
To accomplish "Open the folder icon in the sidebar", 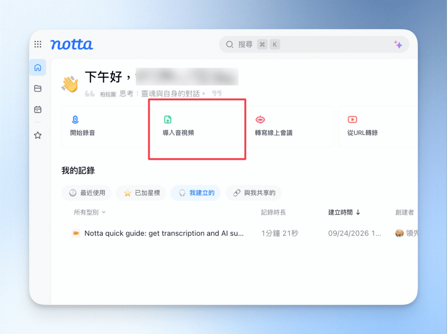I will (38, 89).
